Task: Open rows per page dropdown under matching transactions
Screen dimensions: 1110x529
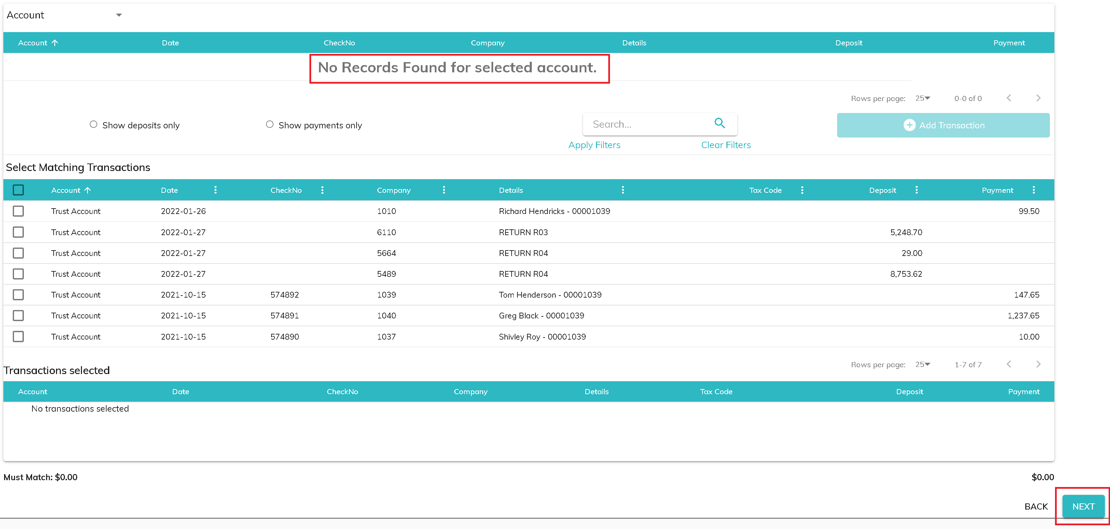Action: (922, 364)
